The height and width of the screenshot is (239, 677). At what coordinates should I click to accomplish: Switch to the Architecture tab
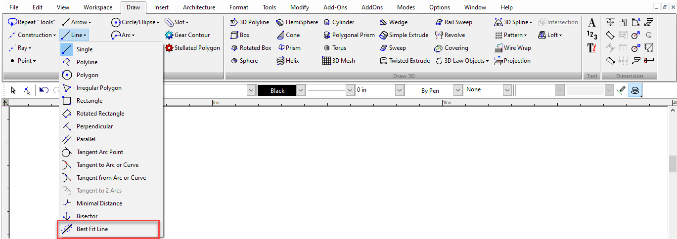tap(199, 7)
